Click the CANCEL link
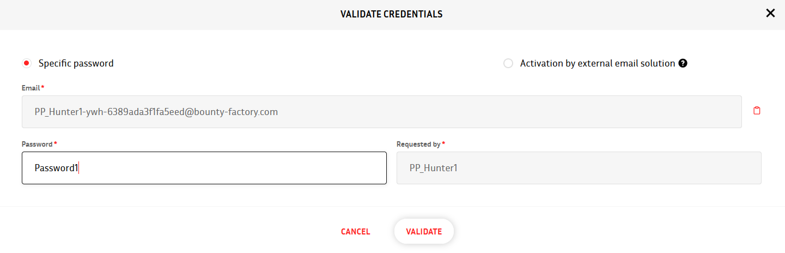This screenshot has height=253, width=785. [356, 232]
